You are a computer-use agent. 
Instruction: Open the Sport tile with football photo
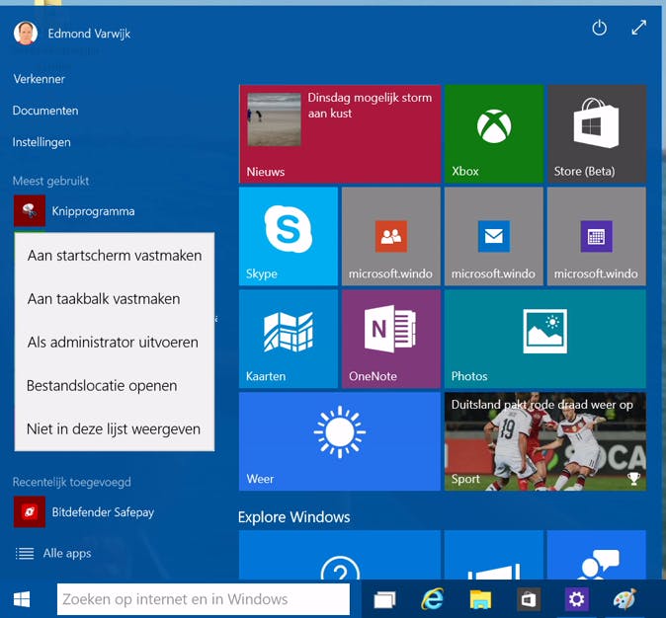(545, 441)
